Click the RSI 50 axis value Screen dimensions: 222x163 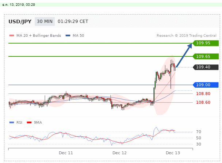[199, 138]
